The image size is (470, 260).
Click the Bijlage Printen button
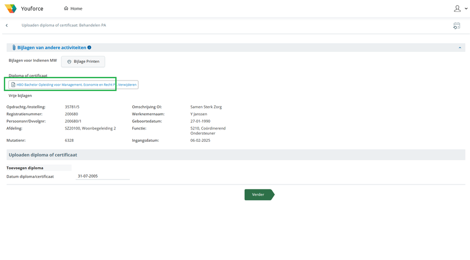[83, 62]
